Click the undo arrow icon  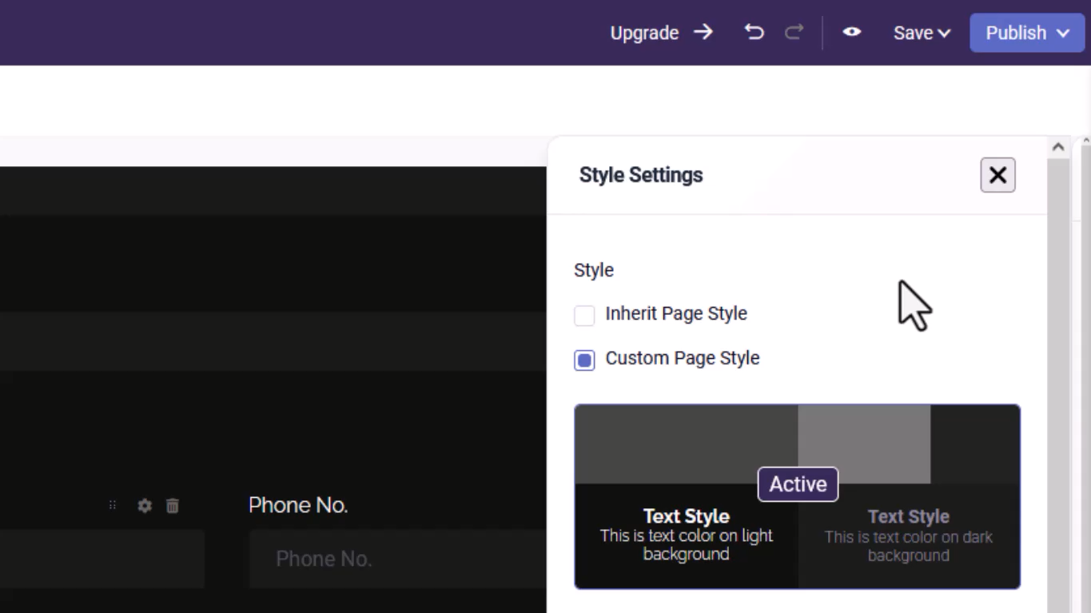click(x=754, y=32)
